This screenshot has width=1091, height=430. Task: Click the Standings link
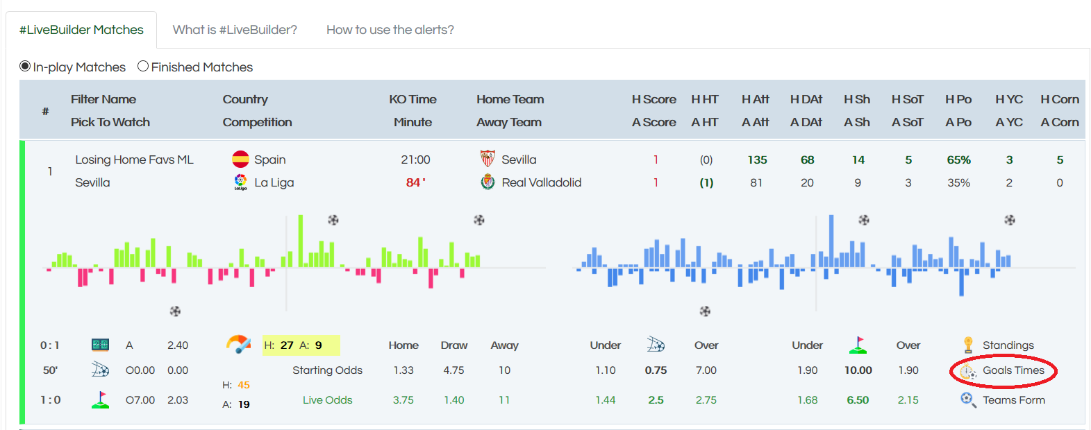(x=1008, y=345)
